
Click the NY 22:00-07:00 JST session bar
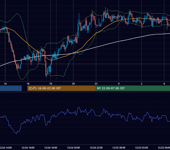click(x=133, y=88)
